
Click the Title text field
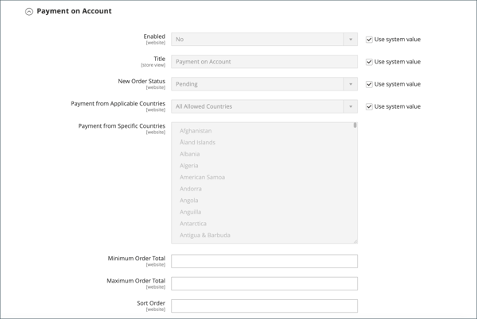(264, 62)
